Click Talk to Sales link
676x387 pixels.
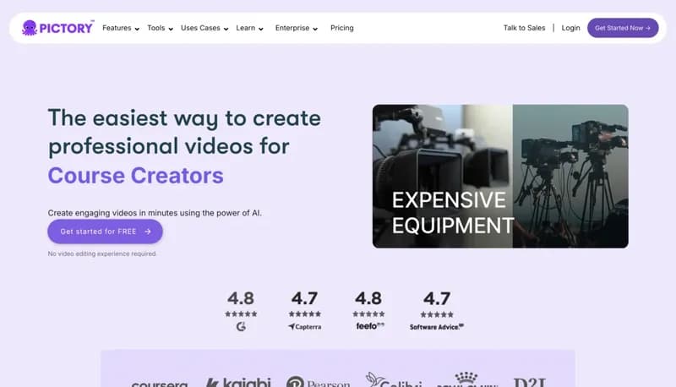[x=524, y=28]
